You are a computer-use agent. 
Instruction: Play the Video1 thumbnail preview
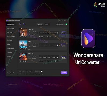[x=23, y=32]
